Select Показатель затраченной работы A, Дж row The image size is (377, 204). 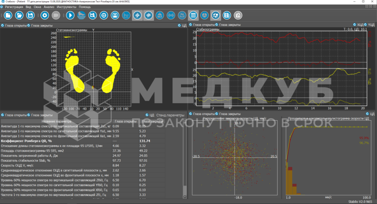(83, 155)
